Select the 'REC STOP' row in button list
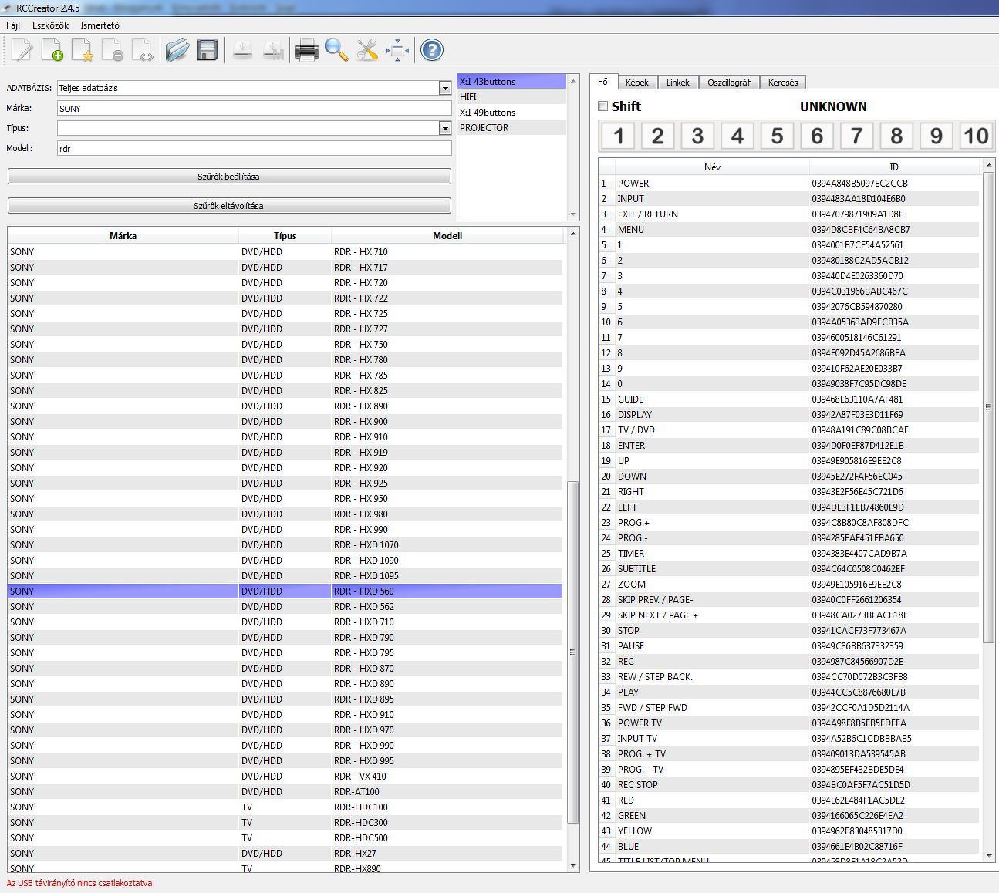The image size is (999, 893). 789,785
